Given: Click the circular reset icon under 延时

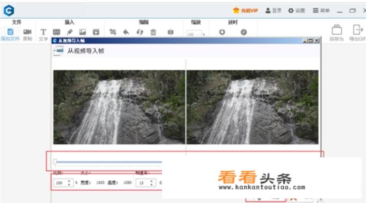Looking at the screenshot, I should (222, 32).
